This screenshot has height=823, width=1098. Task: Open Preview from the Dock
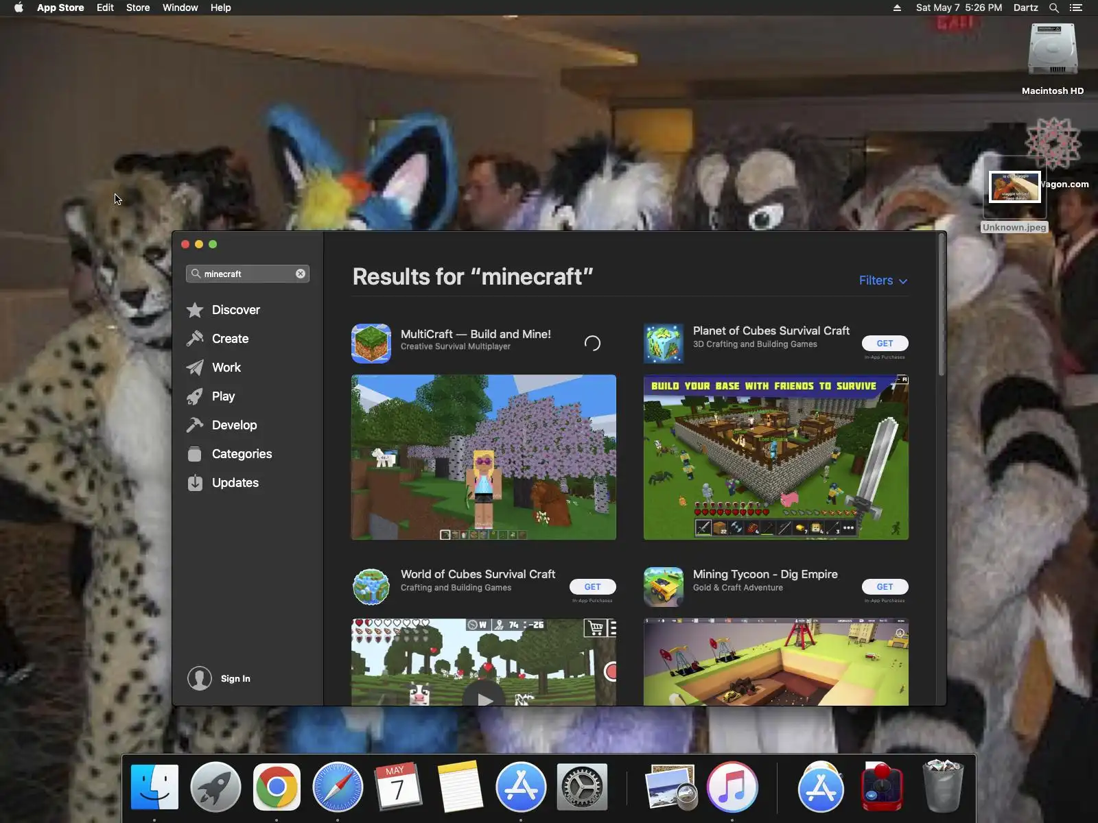[x=671, y=787]
